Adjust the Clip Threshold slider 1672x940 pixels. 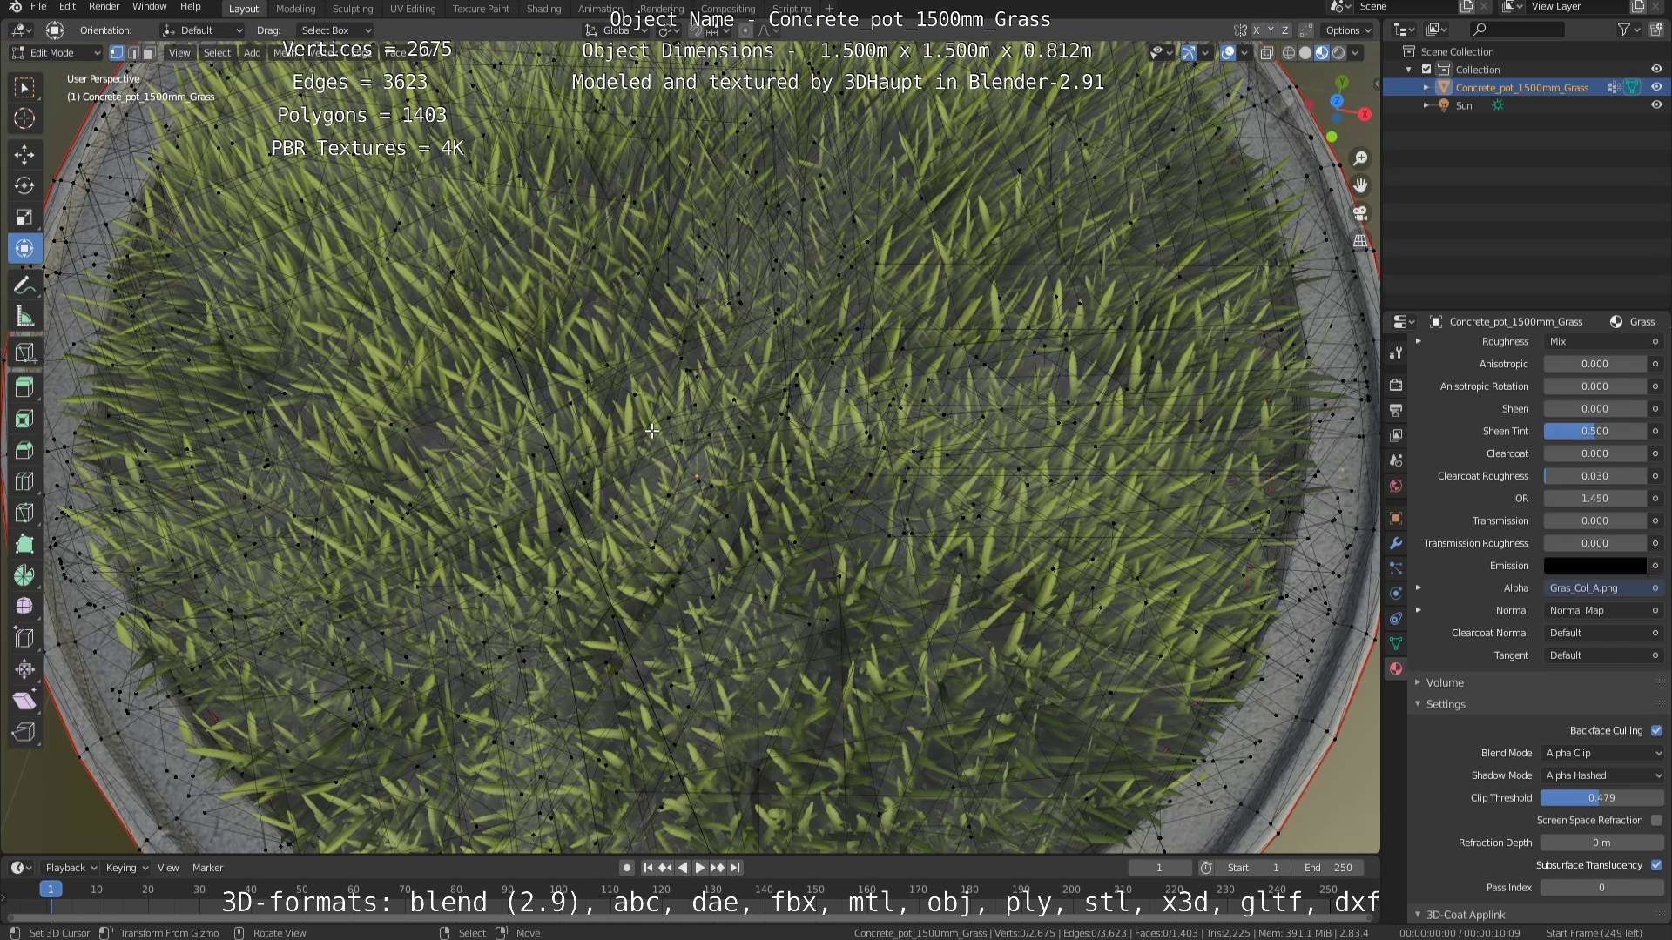[1601, 798]
